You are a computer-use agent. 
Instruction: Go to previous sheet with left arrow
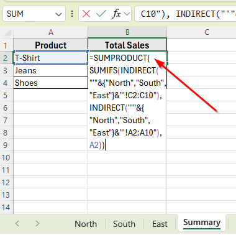point(17,223)
